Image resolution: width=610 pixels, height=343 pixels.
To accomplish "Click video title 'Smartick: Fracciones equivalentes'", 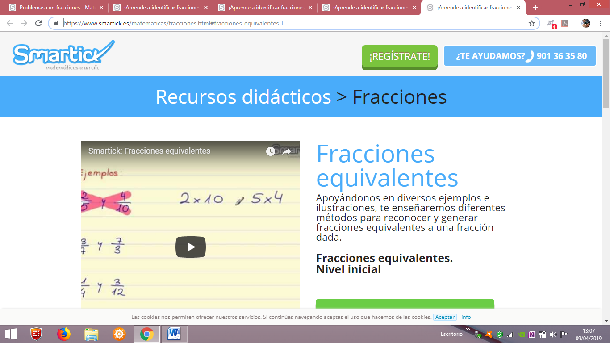I will point(149,151).
